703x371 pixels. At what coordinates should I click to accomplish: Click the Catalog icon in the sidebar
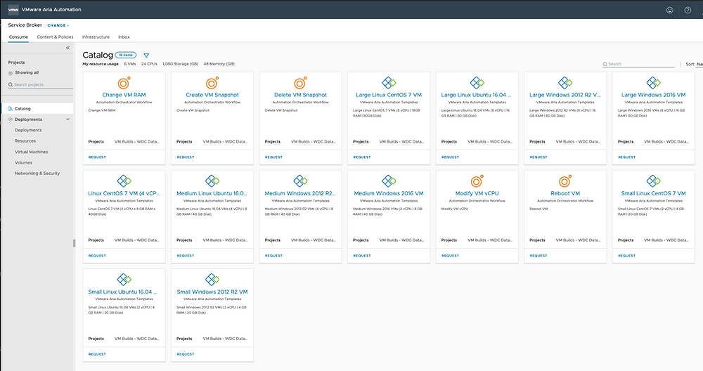11,108
